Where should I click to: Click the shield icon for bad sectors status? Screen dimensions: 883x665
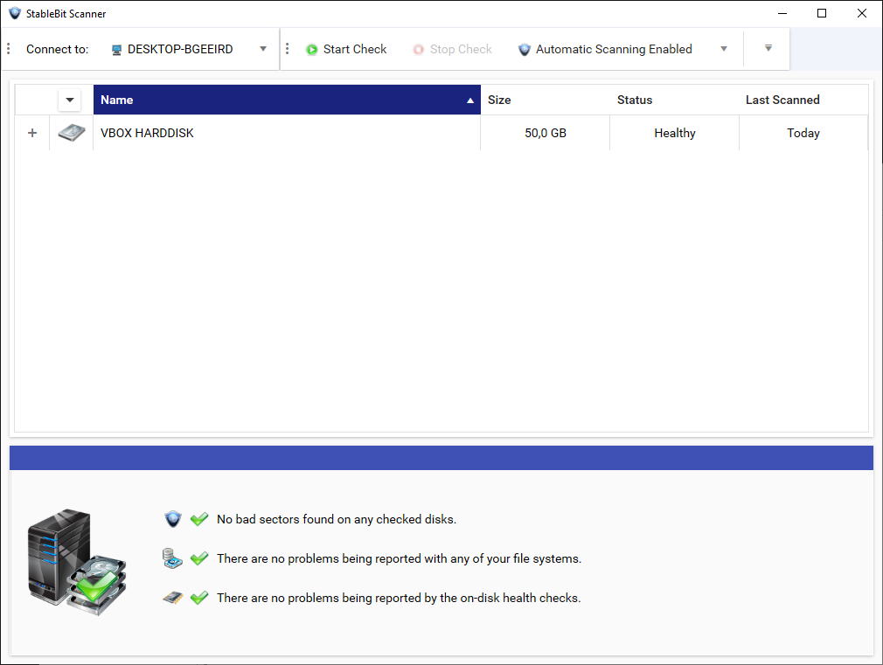[x=173, y=518]
